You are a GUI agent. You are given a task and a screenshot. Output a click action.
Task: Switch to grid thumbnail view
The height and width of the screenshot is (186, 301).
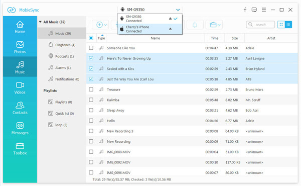point(281,25)
